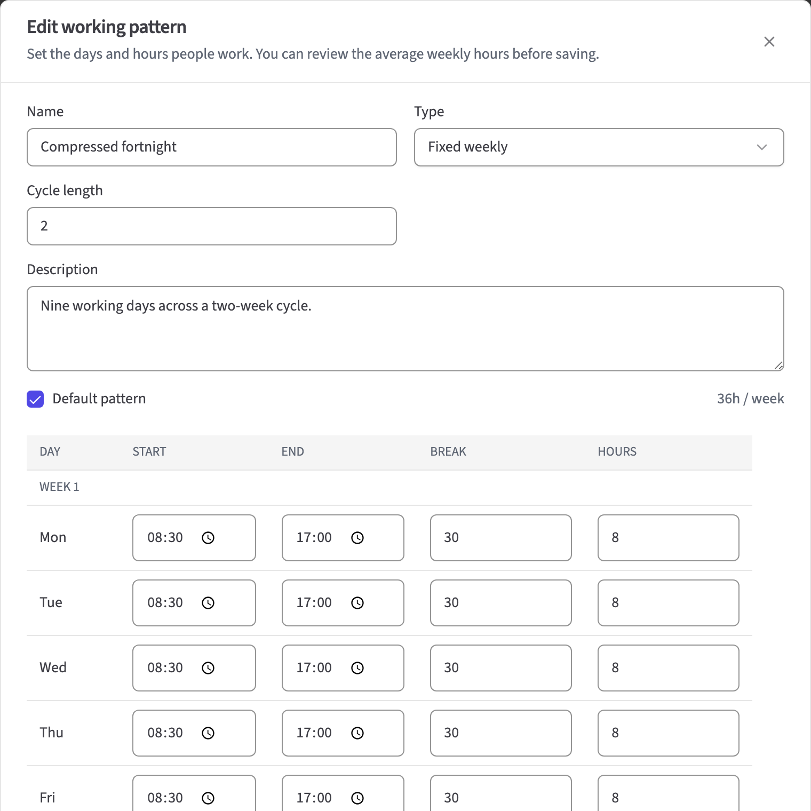Open time picker for Monday start time

click(208, 538)
